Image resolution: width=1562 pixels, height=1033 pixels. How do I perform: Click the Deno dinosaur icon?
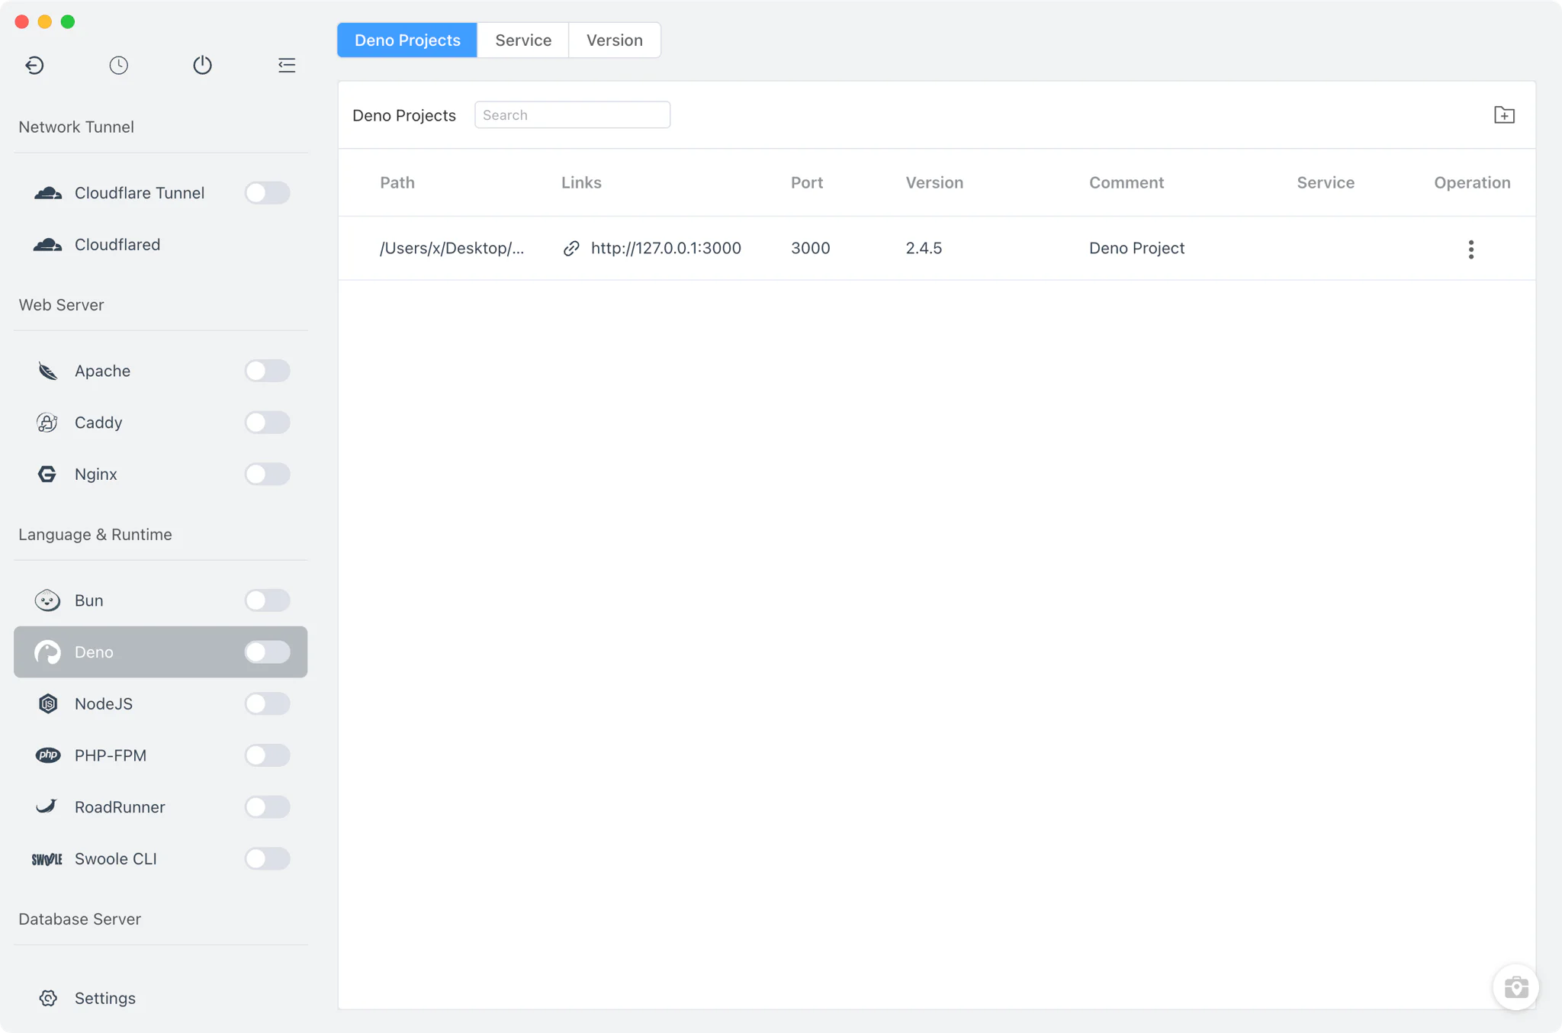pos(47,652)
